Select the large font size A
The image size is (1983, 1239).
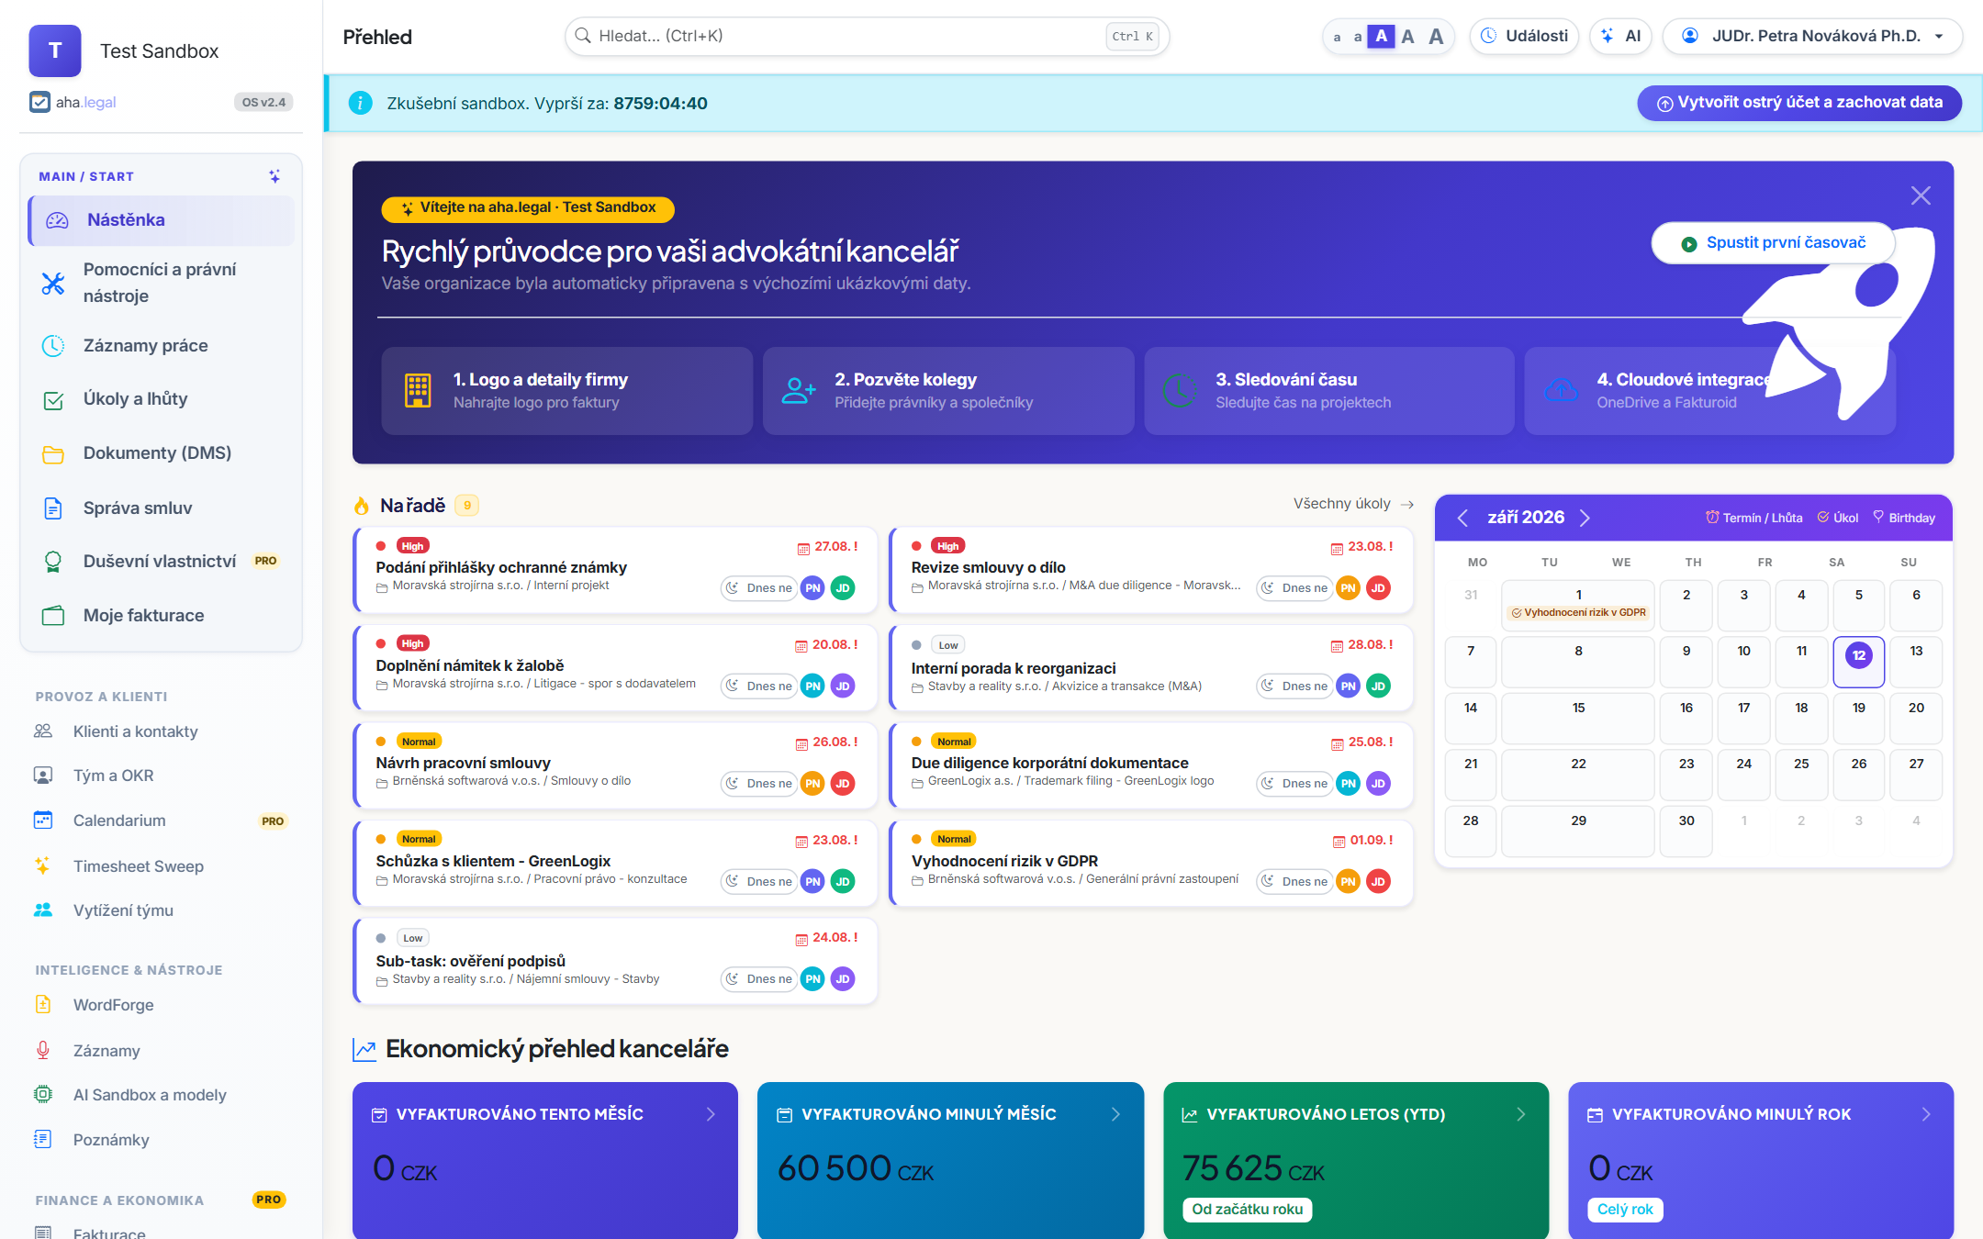(x=1407, y=37)
